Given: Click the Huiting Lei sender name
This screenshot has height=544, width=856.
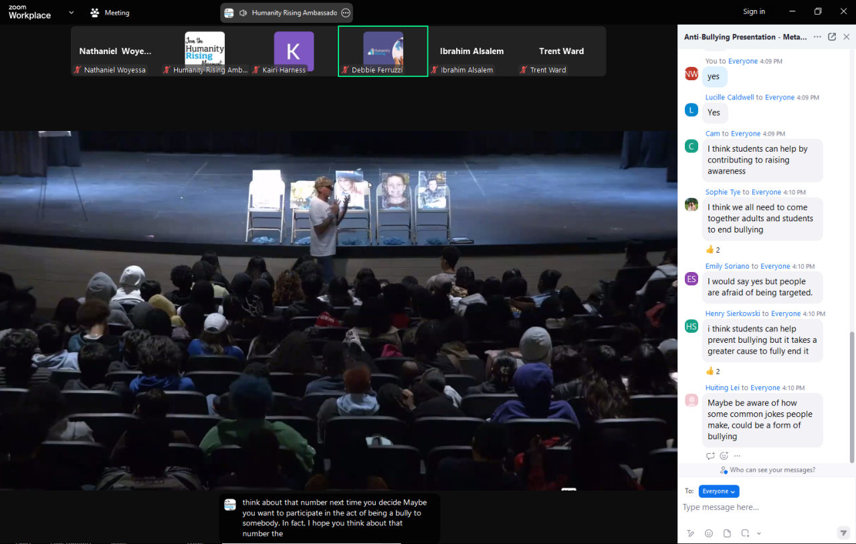Looking at the screenshot, I should tap(722, 388).
